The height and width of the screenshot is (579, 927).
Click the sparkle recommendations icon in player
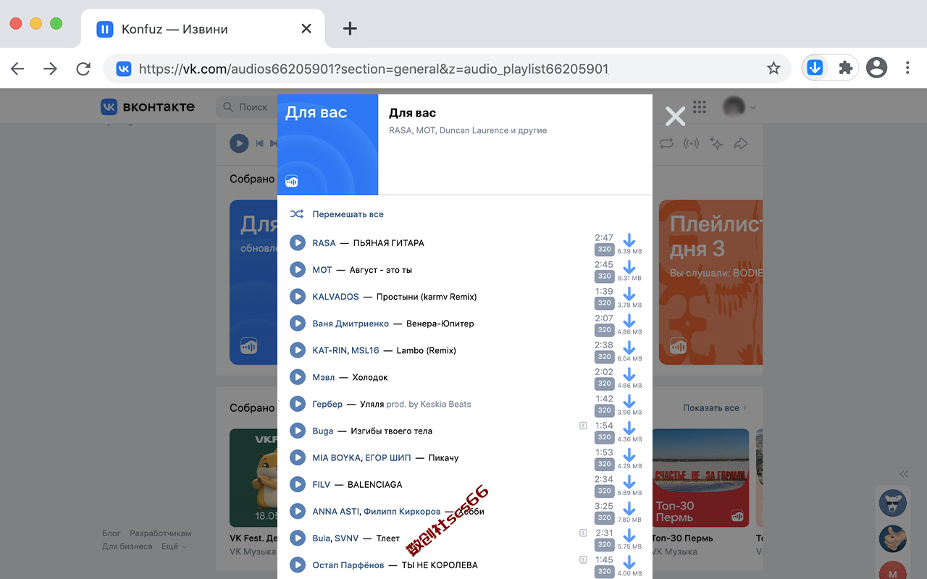coord(716,143)
